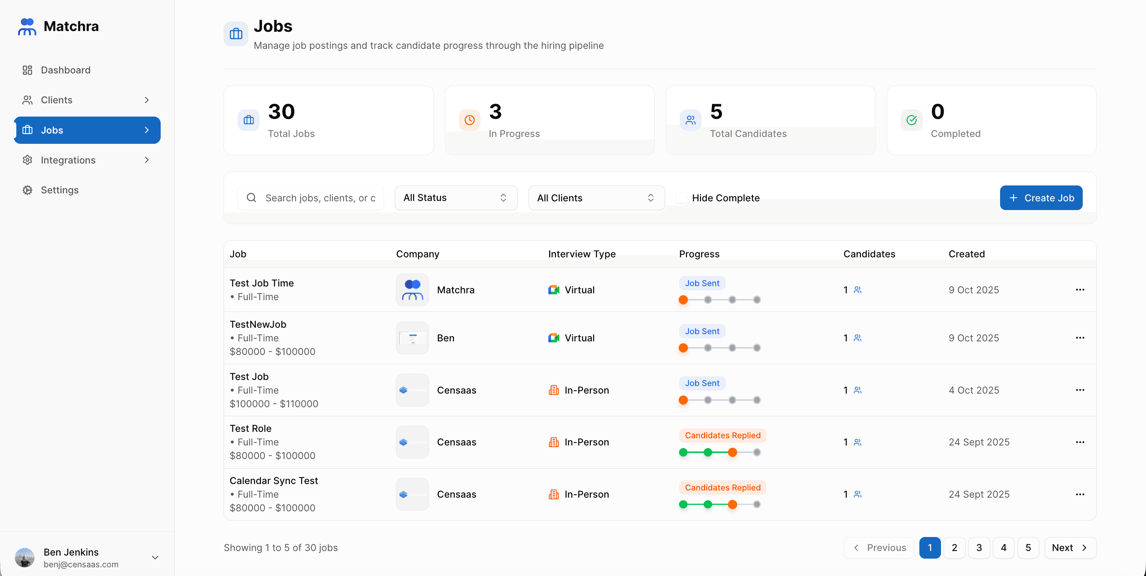This screenshot has height=576, width=1146.
Task: Open the All Clients filter dropdown
Action: 596,198
